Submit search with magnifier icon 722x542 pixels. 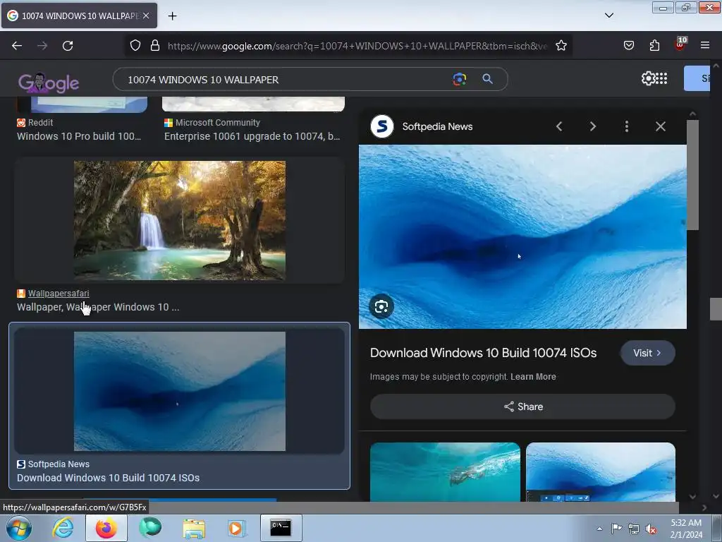click(x=488, y=79)
